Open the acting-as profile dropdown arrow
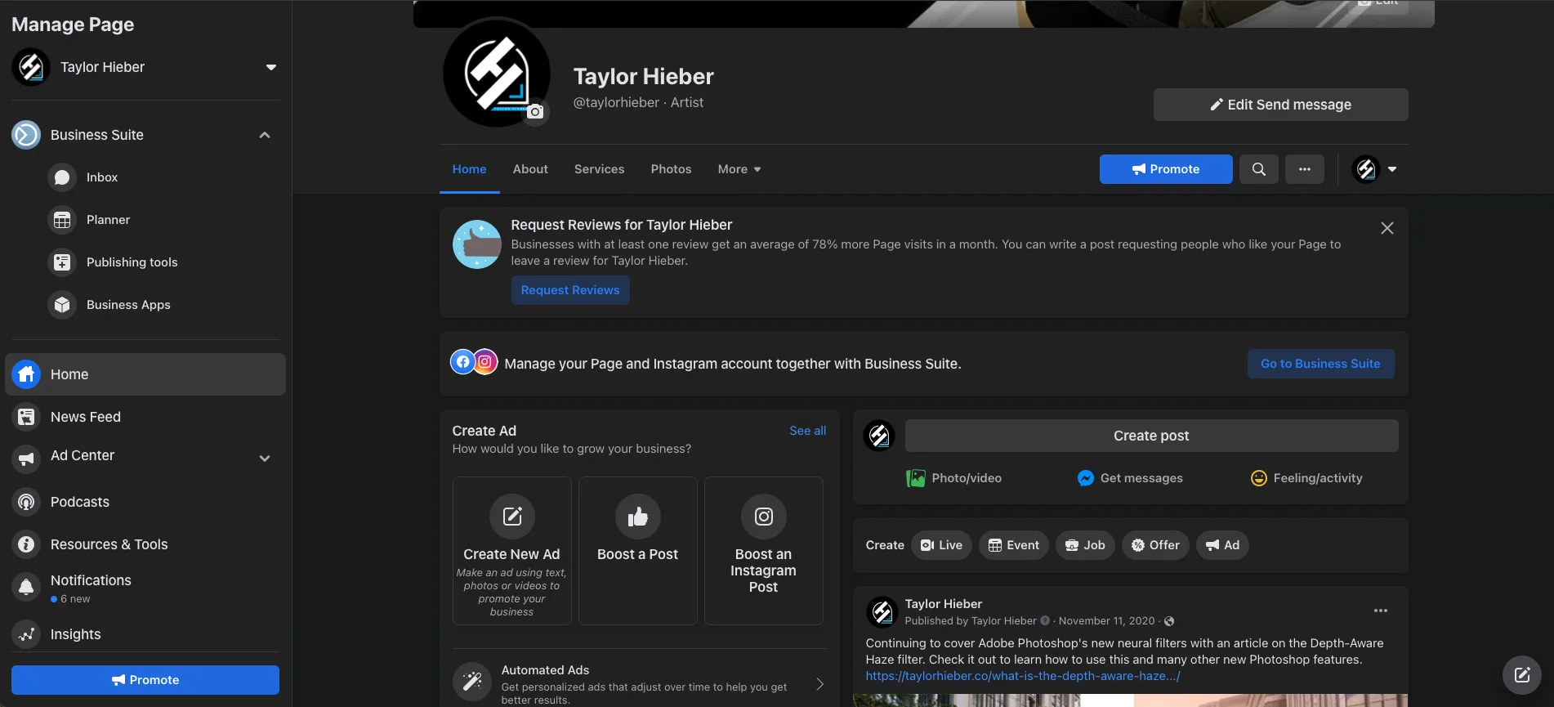The width and height of the screenshot is (1554, 707). coord(1392,169)
